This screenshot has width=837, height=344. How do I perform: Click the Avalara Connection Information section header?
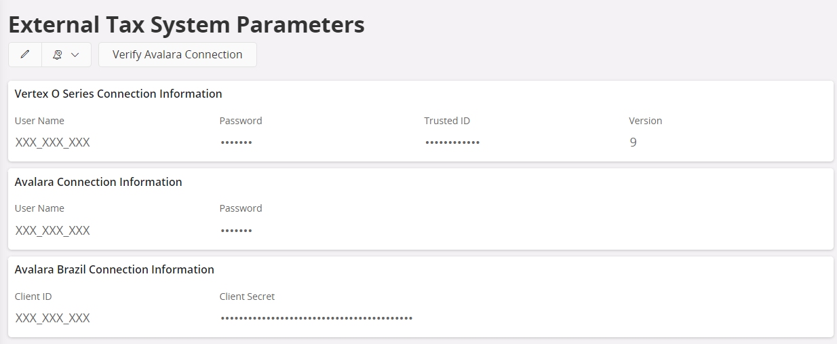[x=98, y=182]
